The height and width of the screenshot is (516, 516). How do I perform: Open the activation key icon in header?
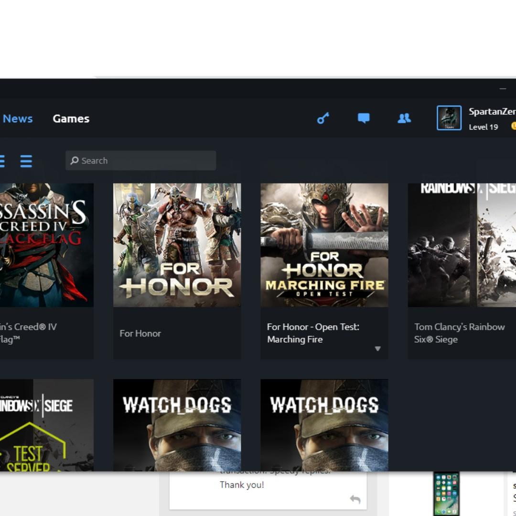tap(323, 118)
